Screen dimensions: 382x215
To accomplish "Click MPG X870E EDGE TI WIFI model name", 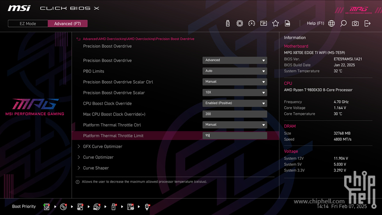I will pyautogui.click(x=314, y=53).
